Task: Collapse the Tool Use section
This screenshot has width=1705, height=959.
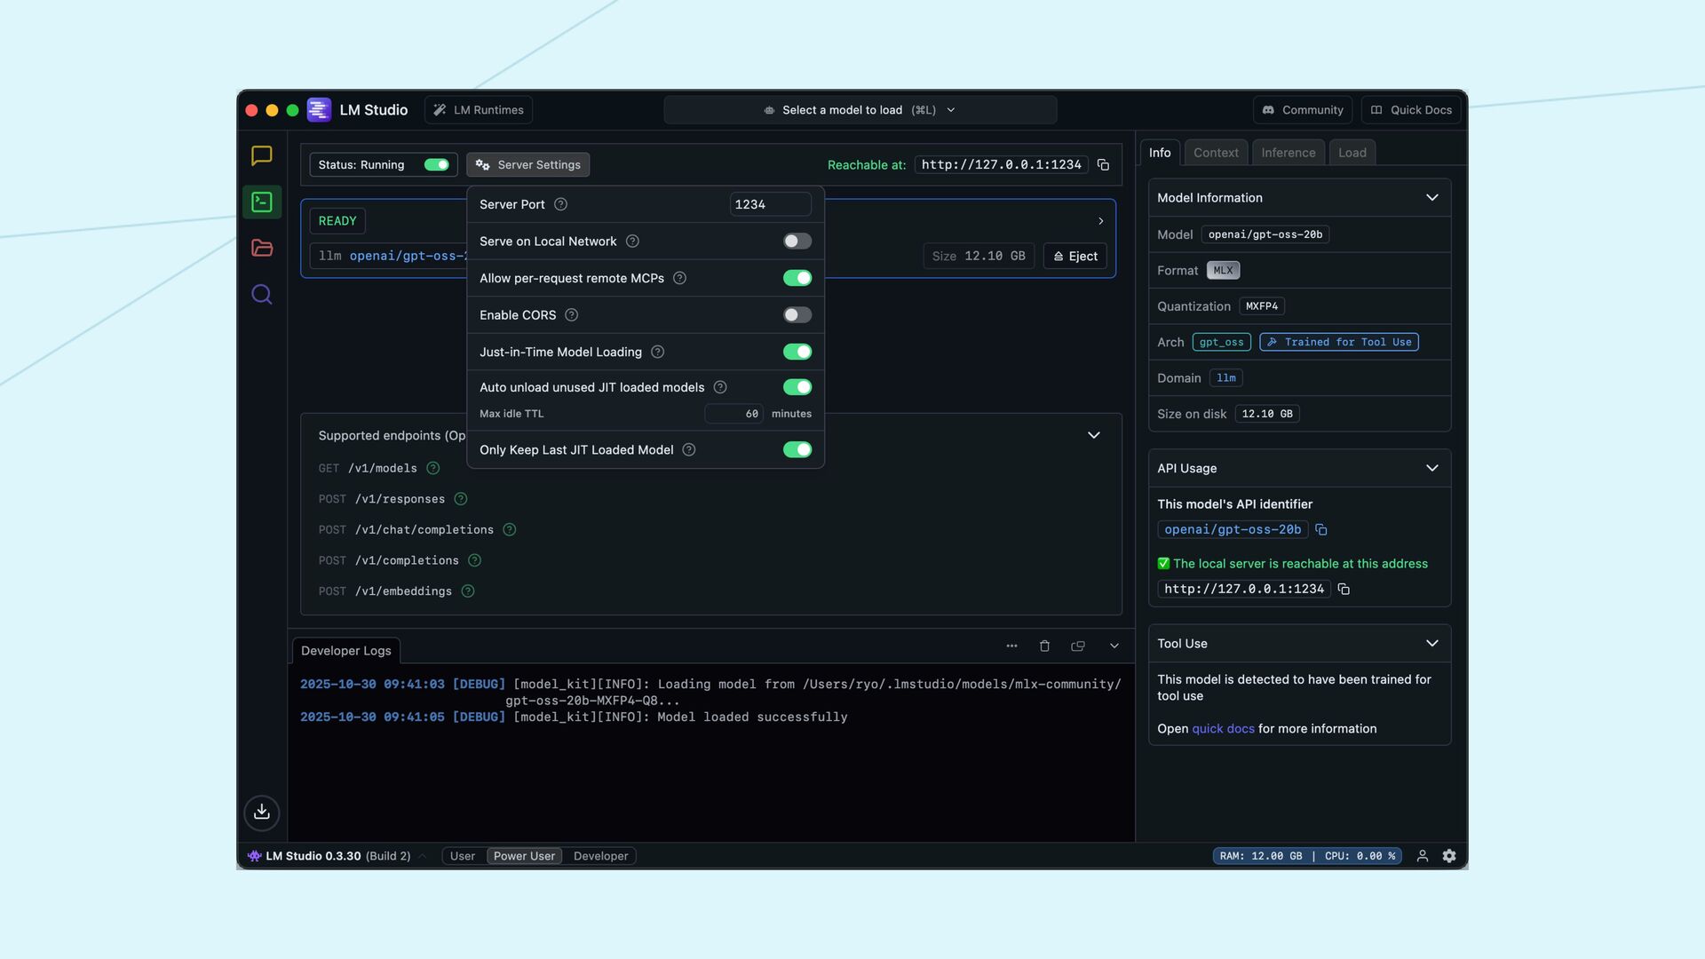Action: (1431, 644)
